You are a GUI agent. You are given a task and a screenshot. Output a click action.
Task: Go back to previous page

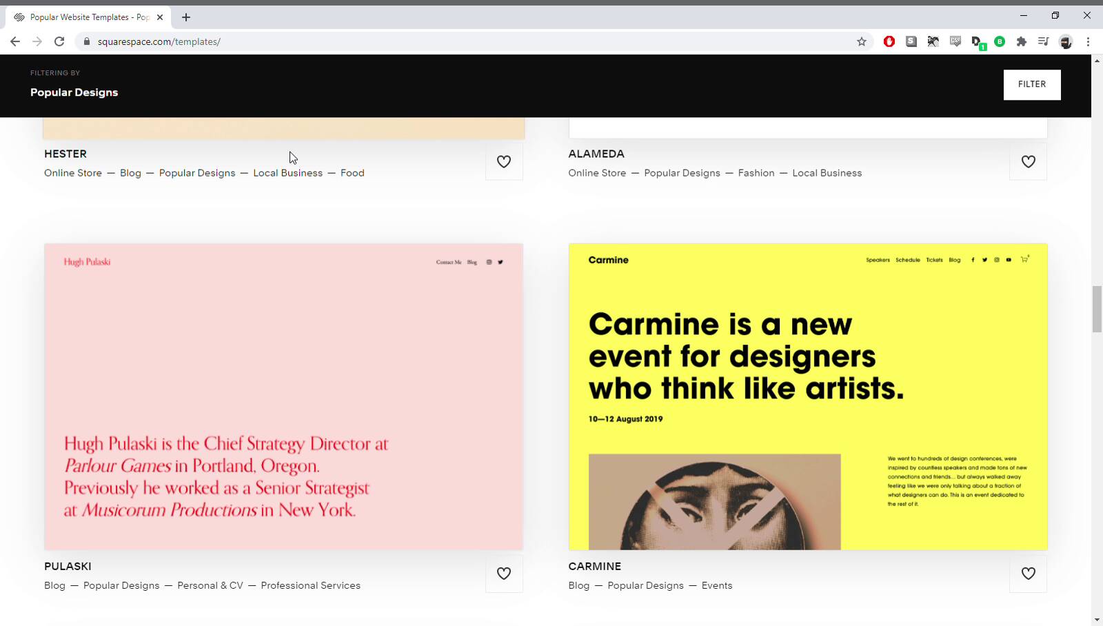coord(15,41)
